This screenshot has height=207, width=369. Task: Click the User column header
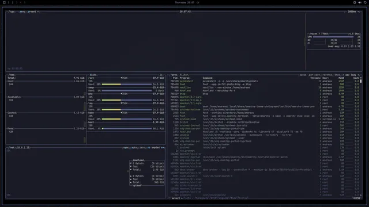click(325, 78)
